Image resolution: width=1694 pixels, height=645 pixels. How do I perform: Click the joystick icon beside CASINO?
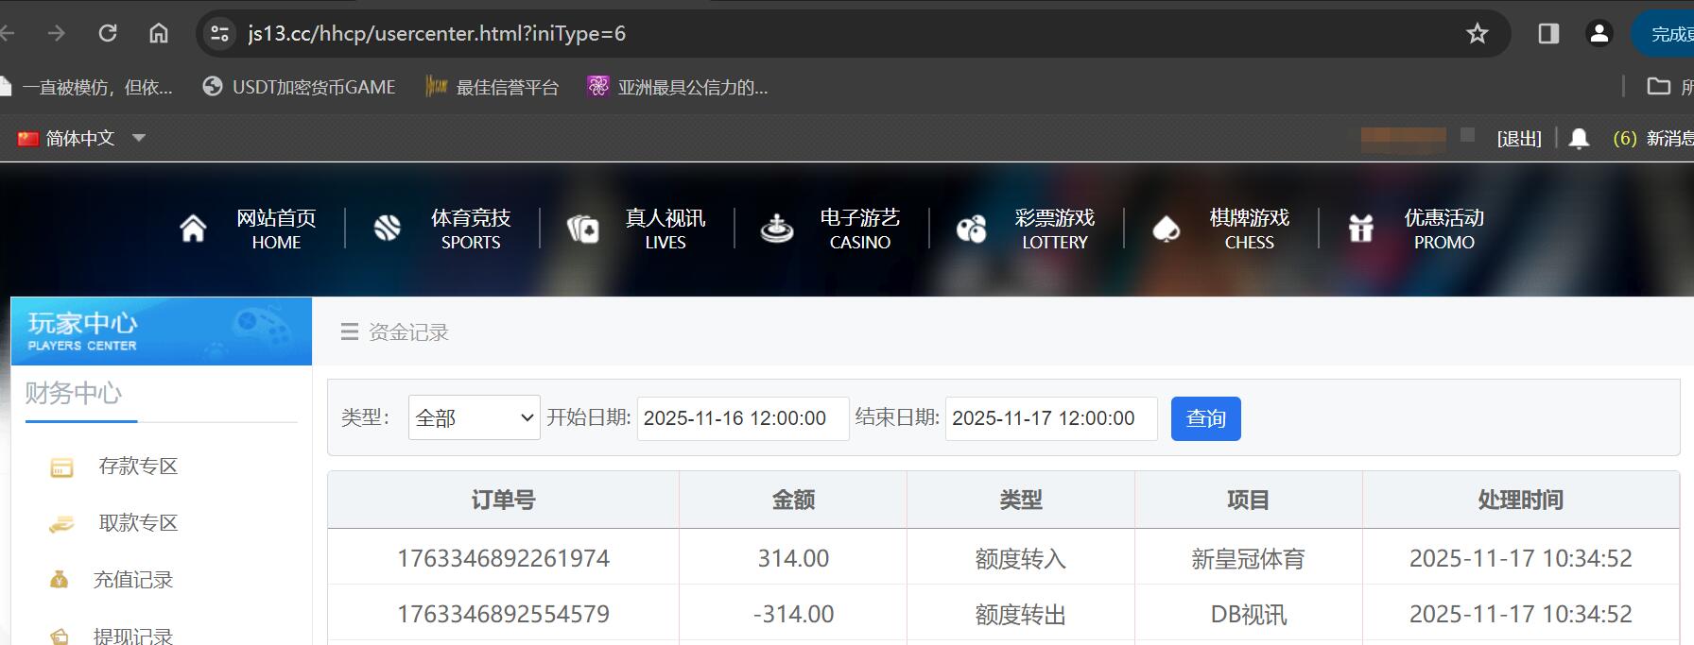(777, 229)
